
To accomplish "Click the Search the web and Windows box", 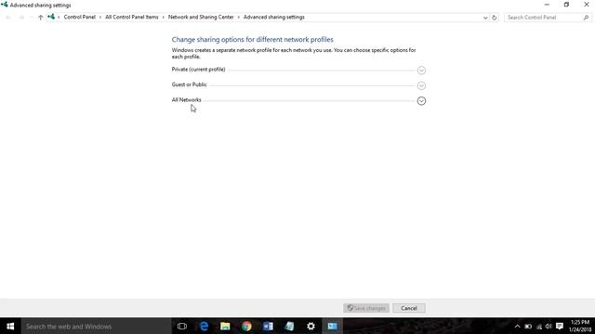I will [96, 326].
